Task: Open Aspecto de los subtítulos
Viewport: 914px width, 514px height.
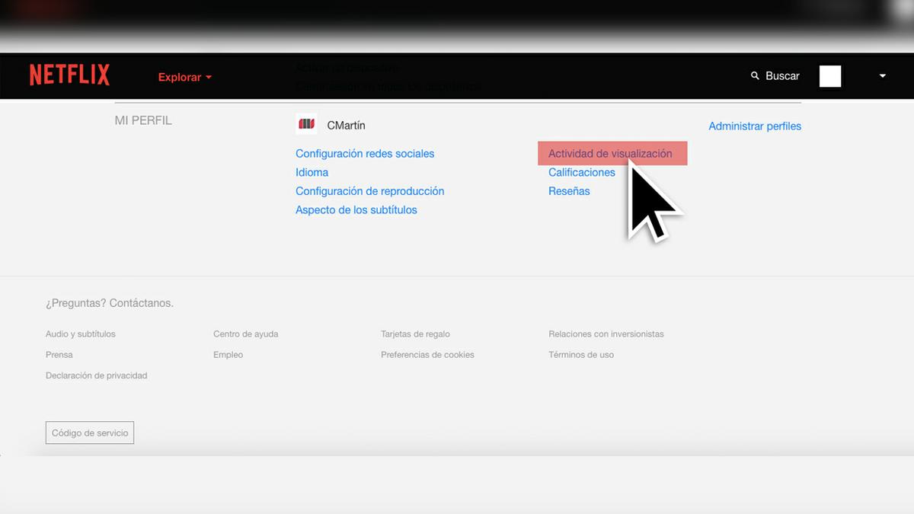Action: pyautogui.click(x=356, y=210)
